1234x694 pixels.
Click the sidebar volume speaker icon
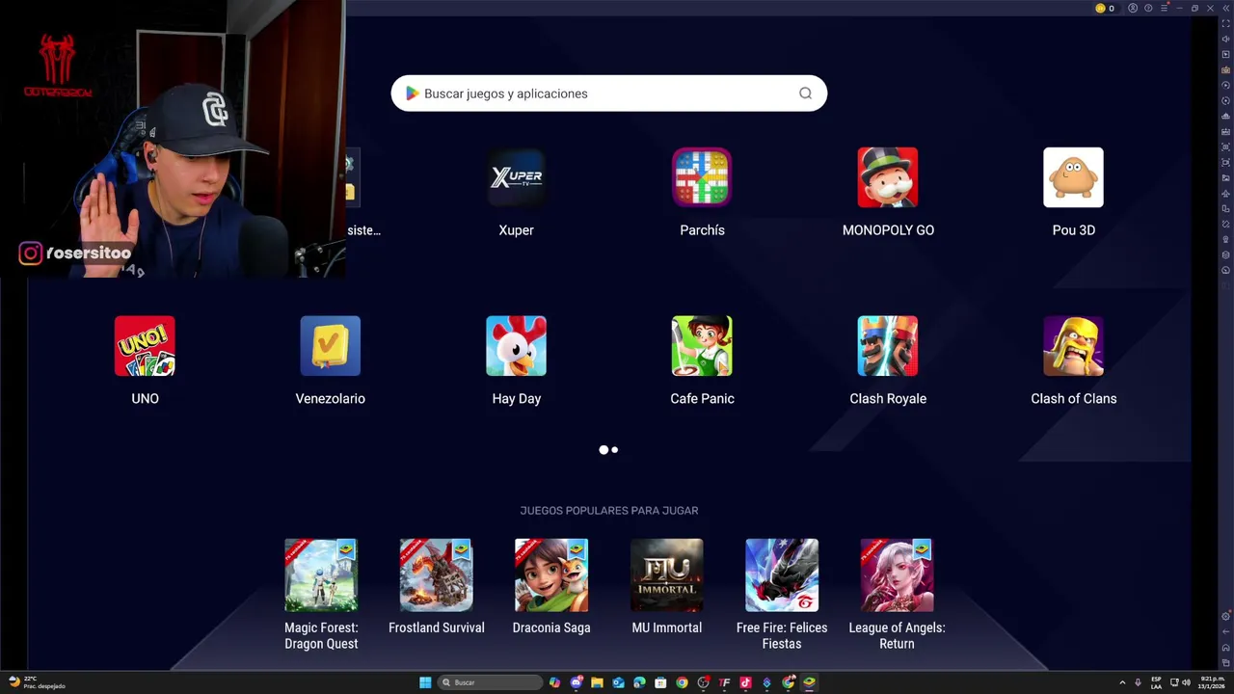click(x=1226, y=39)
